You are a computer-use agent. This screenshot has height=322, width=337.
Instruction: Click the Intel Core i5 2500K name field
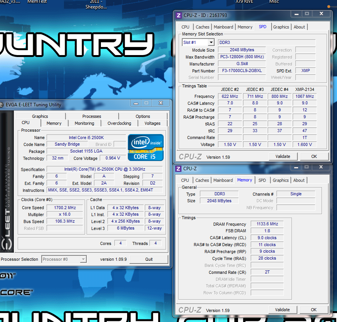[x=86, y=138]
